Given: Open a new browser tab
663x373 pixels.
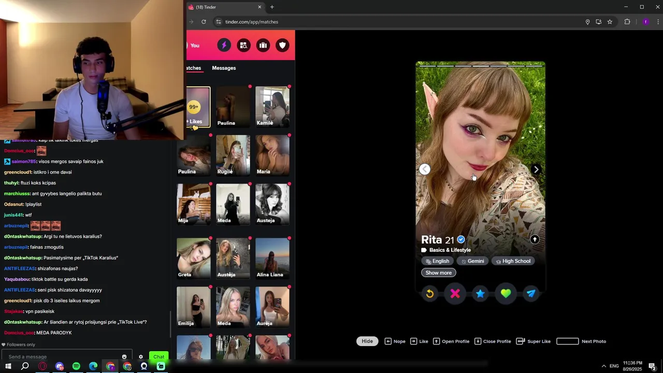Looking at the screenshot, I should point(272,7).
